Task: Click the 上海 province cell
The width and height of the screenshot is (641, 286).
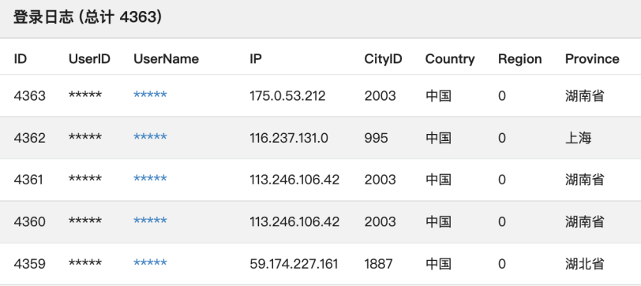Action: [578, 138]
